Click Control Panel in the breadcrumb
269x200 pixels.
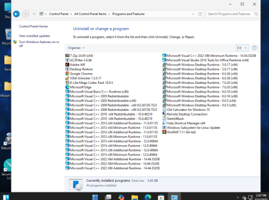pos(59,14)
